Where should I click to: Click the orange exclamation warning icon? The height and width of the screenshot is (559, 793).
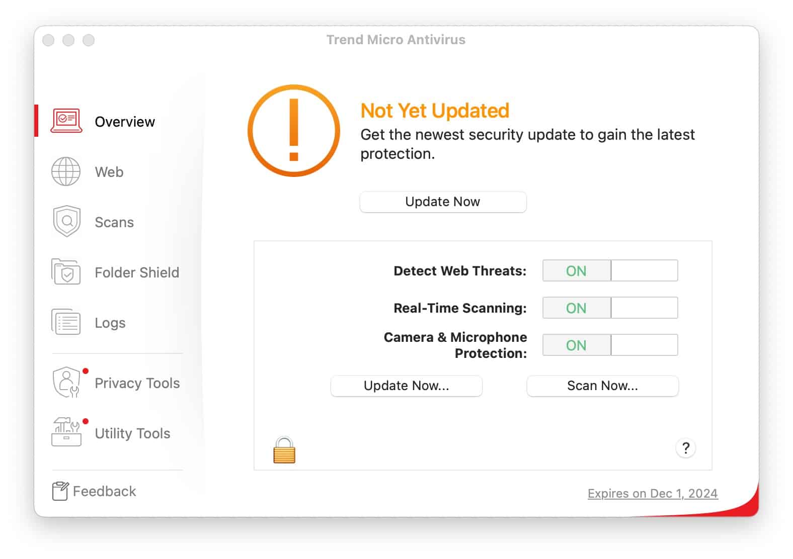tap(294, 131)
